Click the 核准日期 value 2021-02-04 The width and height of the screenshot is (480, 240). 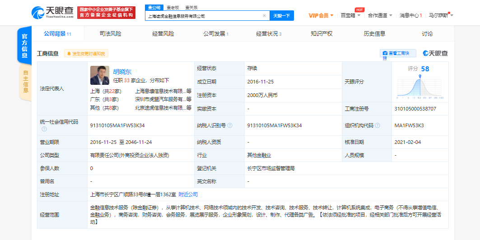[x=408, y=142]
